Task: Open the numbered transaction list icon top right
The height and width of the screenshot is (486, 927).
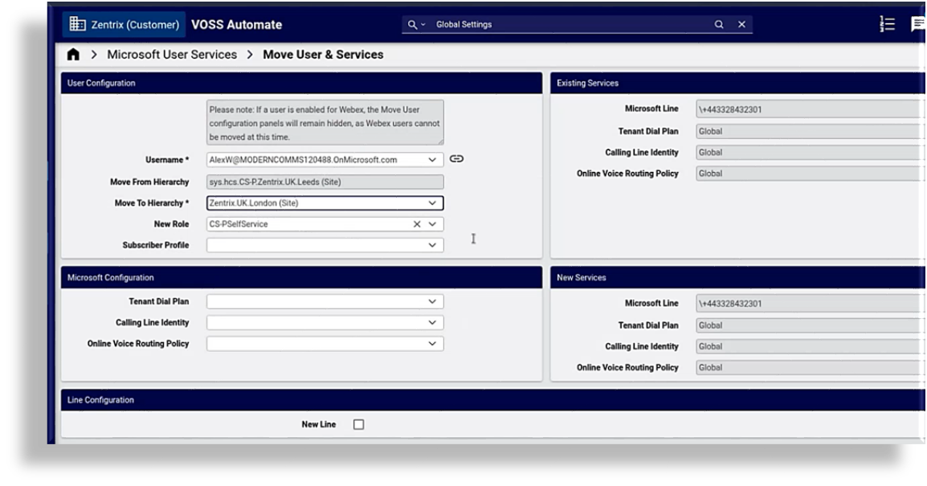Action: point(887,24)
